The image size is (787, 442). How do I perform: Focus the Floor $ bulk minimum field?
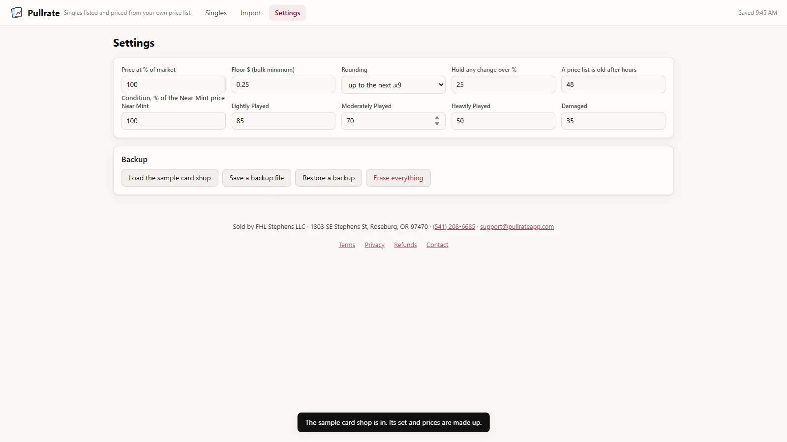pos(283,84)
